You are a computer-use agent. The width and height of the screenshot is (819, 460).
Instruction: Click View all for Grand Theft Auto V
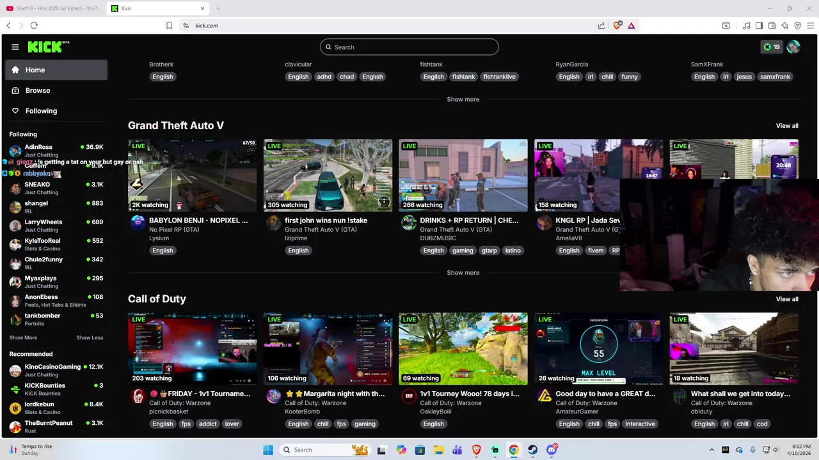coord(787,125)
